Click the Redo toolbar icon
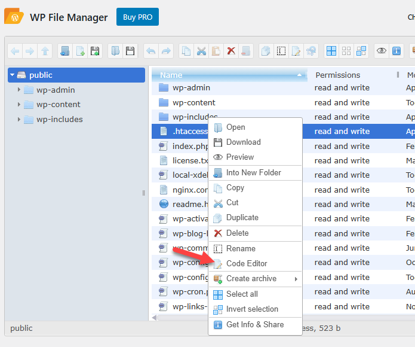The height and width of the screenshot is (347, 415). tap(166, 51)
